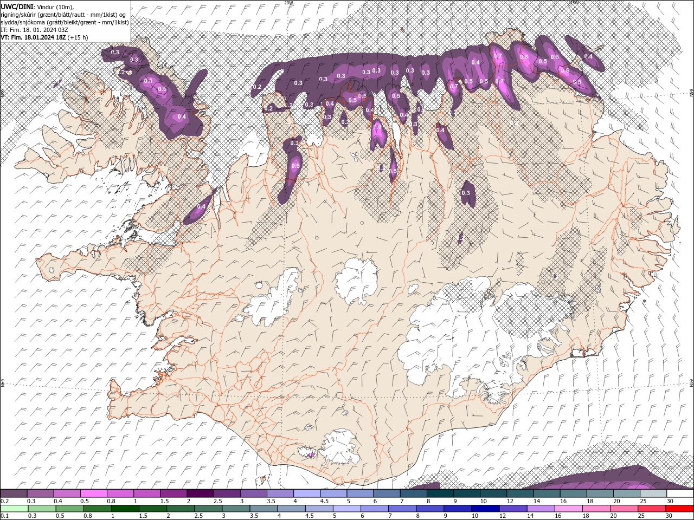The width and height of the screenshot is (694, 520).
Task: Pick the bottom legend swatch between 3 and 3.5
Action: [236, 509]
